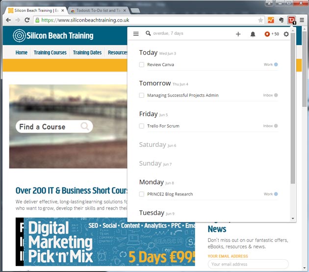This screenshot has height=272, width=309.
Task: Open the Todoist notifications bell
Action: (253, 34)
